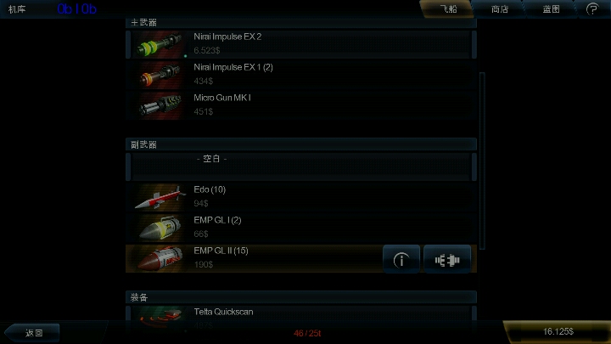
Task: Click the 副武器 section header
Action: (x=300, y=144)
